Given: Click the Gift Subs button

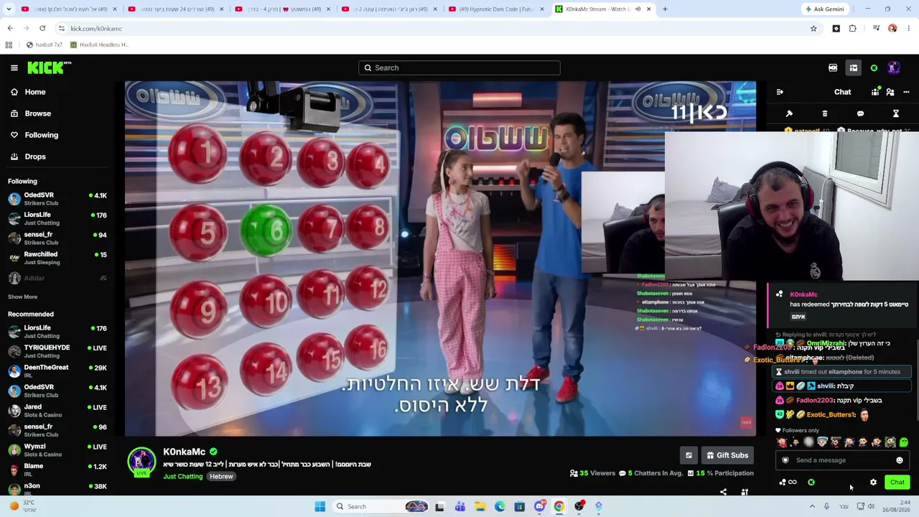Looking at the screenshot, I should click(x=727, y=455).
